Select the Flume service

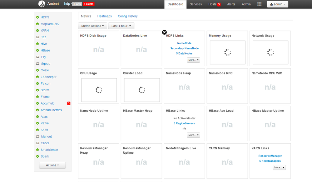(45, 97)
